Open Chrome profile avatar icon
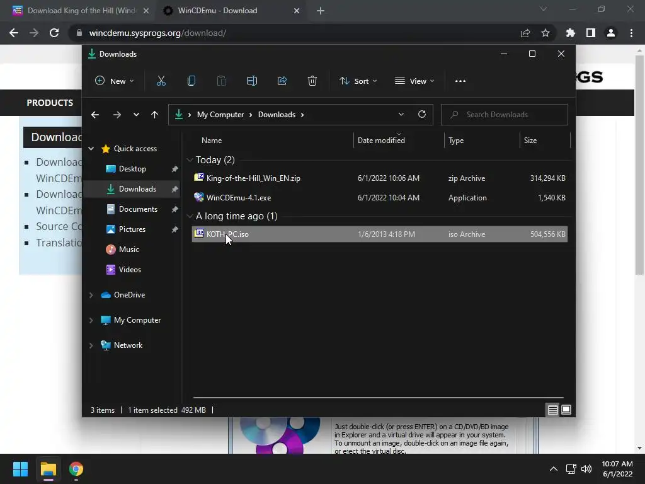This screenshot has height=484, width=645. (611, 33)
